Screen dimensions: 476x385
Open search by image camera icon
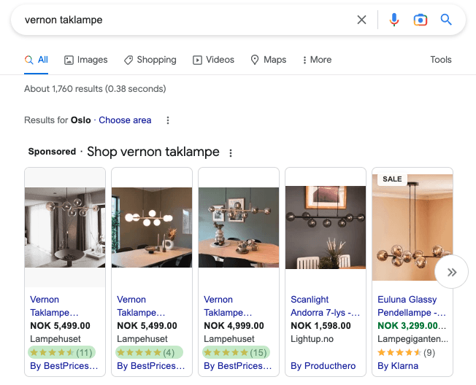click(x=420, y=20)
